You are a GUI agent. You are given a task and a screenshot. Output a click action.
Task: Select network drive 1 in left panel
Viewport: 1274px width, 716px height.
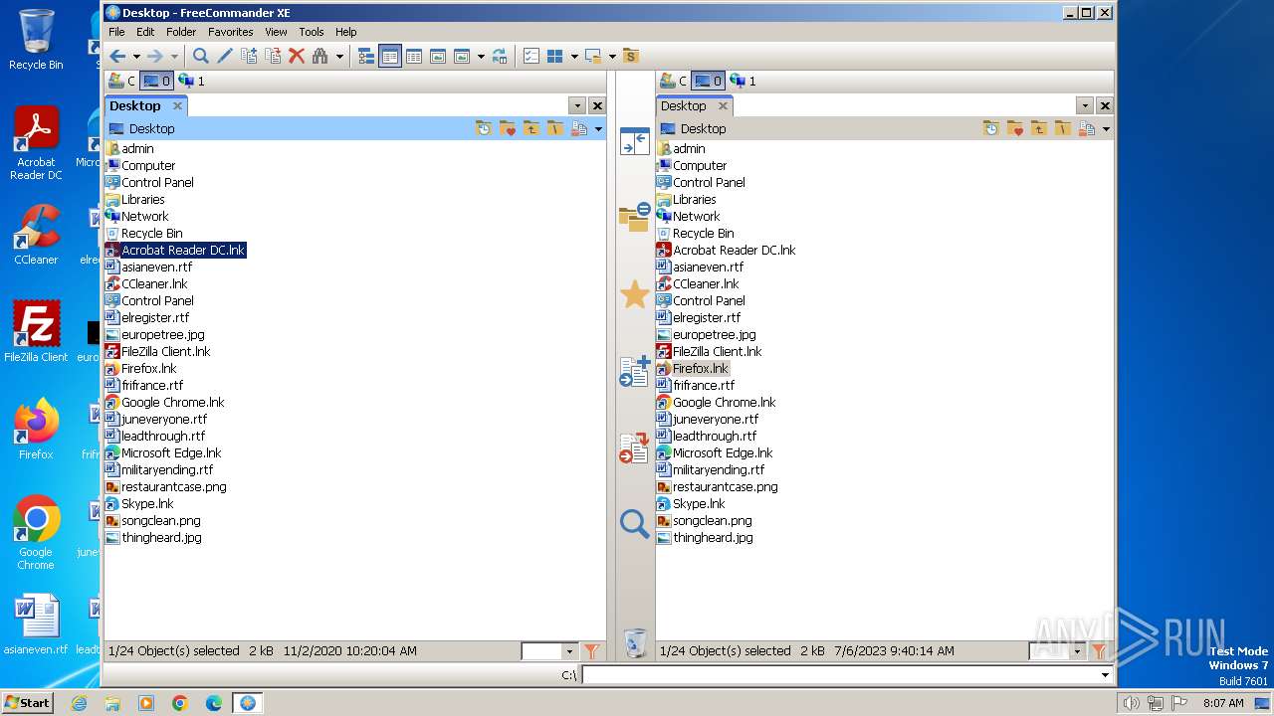coord(191,81)
